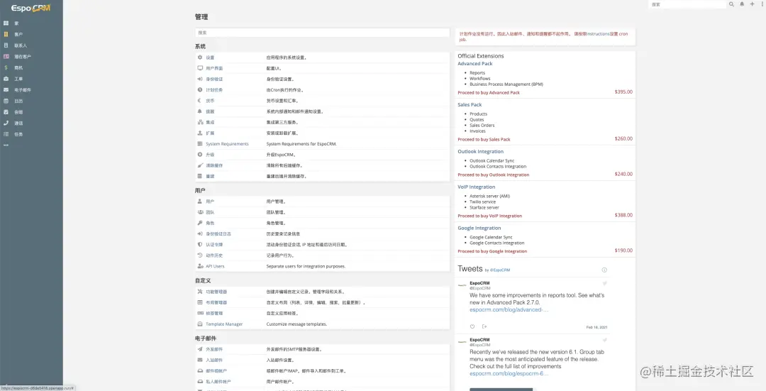Open the API Users link
Screen dimensions: 766x391
(x=215, y=266)
